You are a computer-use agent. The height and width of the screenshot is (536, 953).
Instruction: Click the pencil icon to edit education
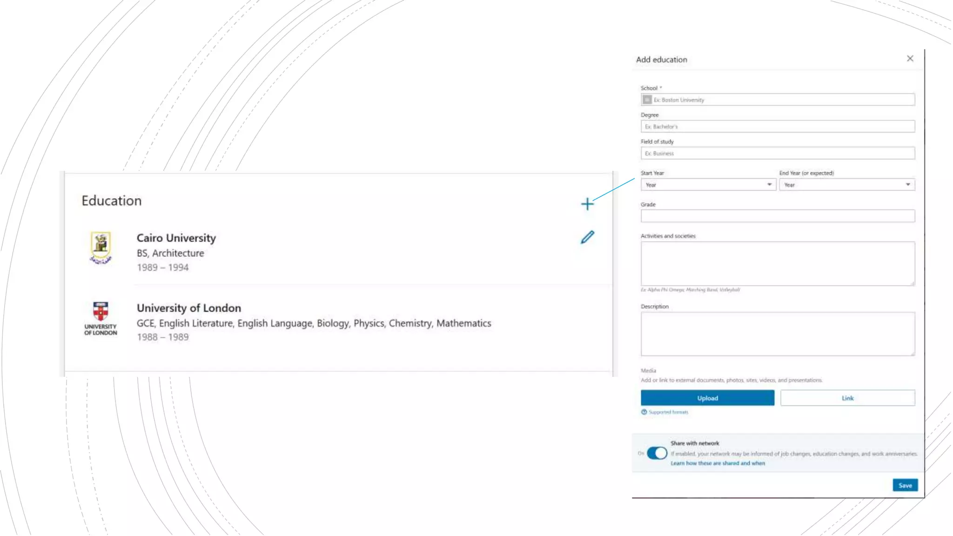coord(587,237)
